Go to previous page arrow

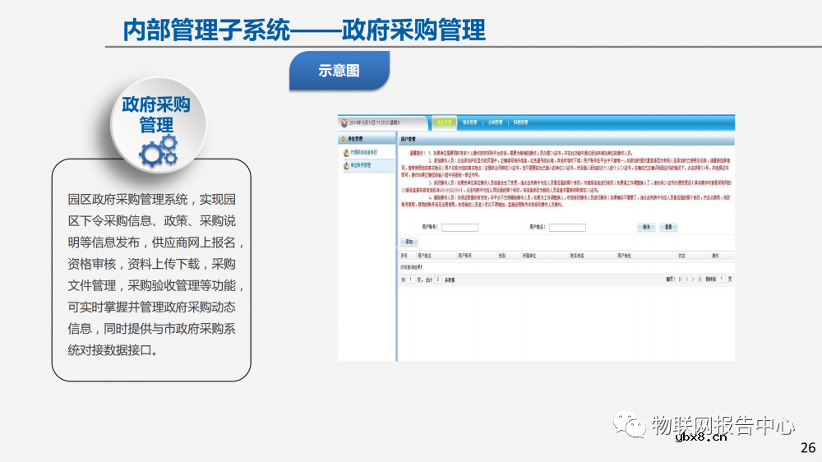click(x=686, y=280)
